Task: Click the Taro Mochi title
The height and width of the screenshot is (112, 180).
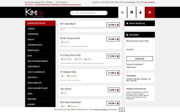Action: click(x=66, y=89)
